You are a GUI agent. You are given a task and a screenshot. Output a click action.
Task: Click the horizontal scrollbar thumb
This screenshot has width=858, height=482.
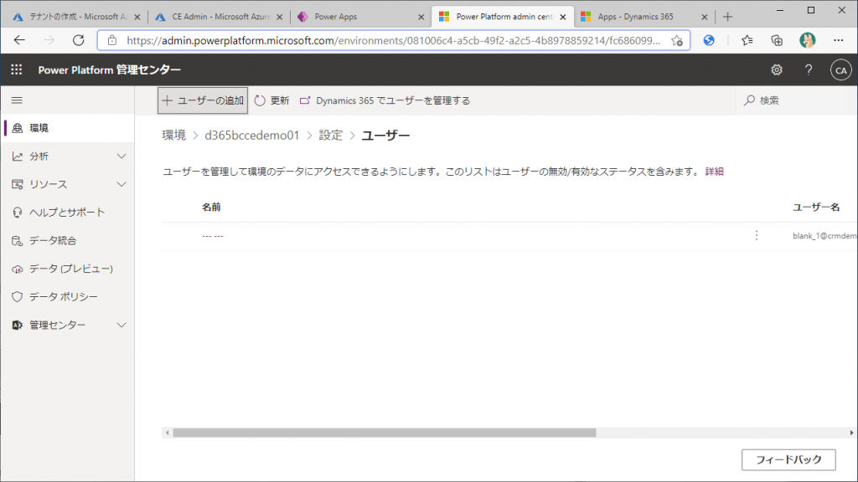pyautogui.click(x=384, y=433)
